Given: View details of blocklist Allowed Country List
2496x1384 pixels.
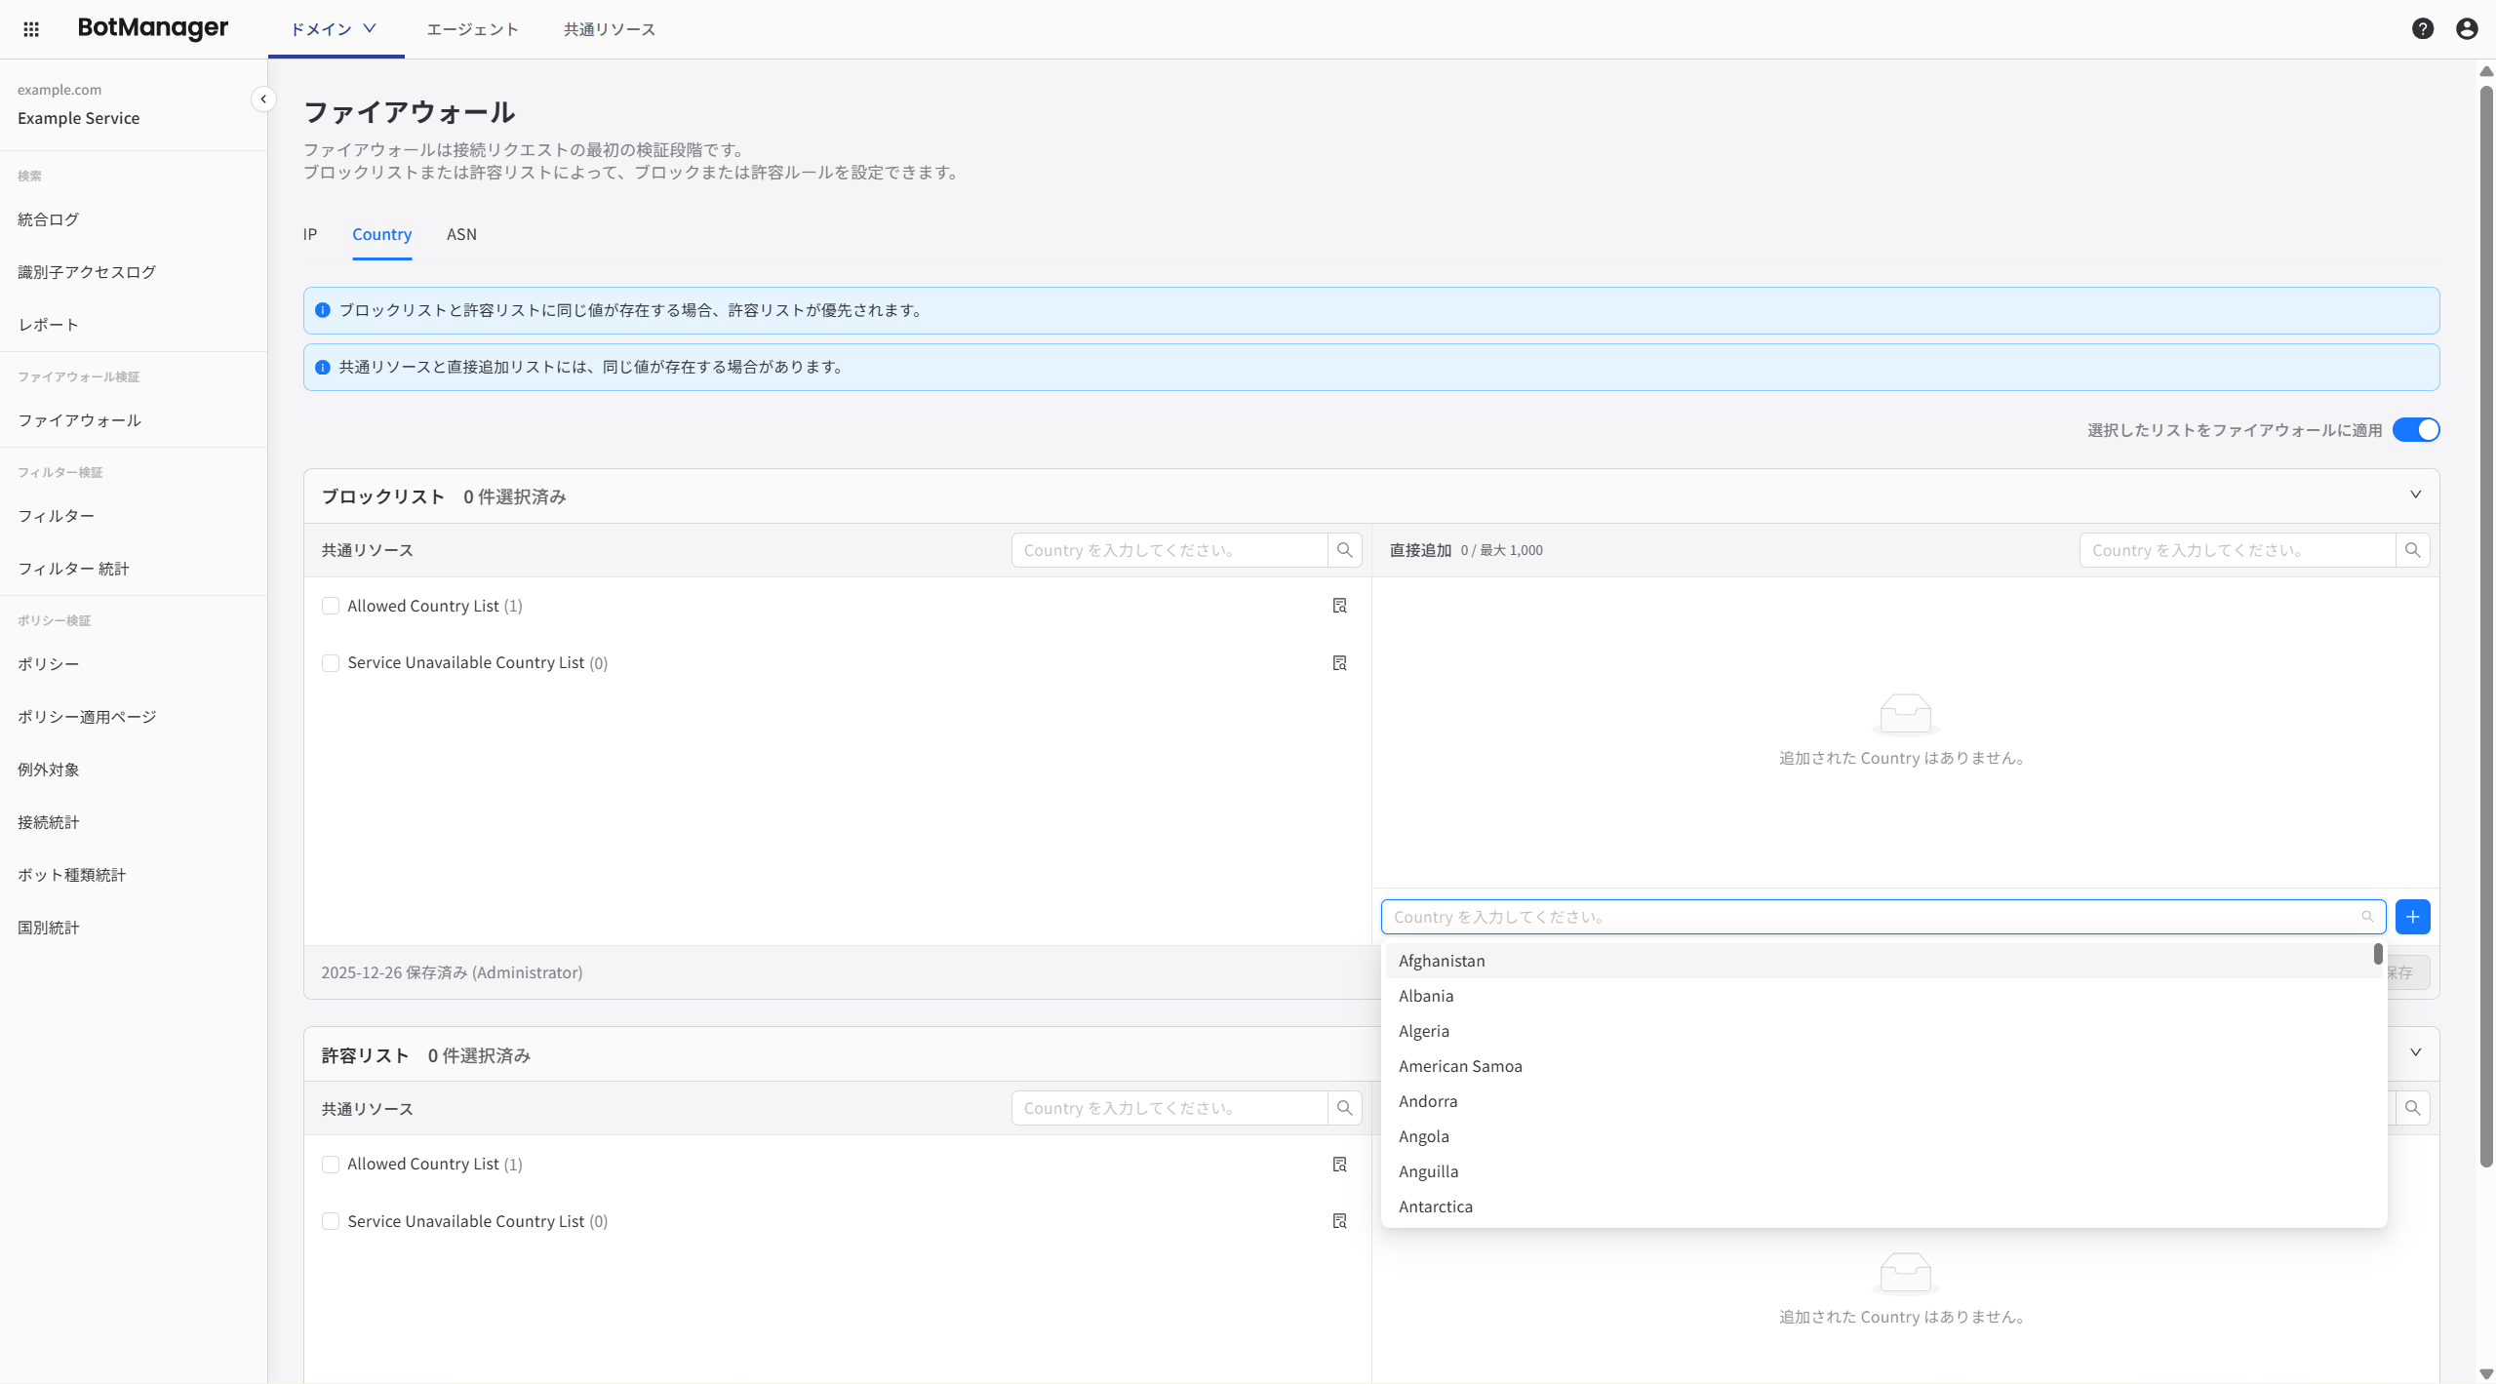Looking at the screenshot, I should coord(1339,606).
